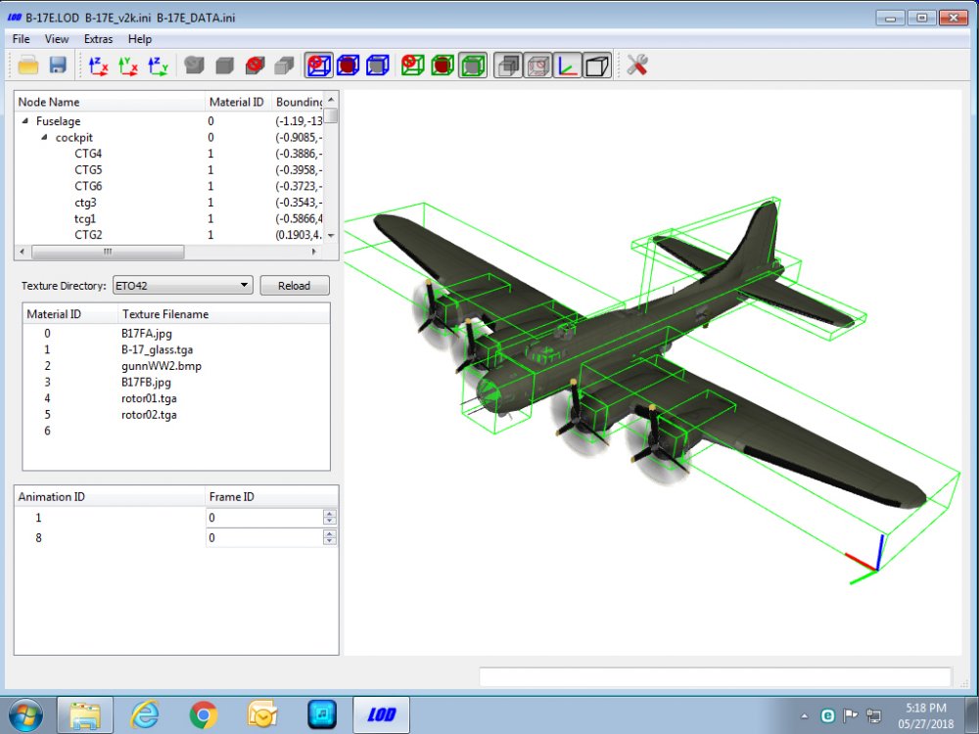Toggle the blue wireframe cube with gray fill
Screen dimensions: 979x734
[378, 66]
